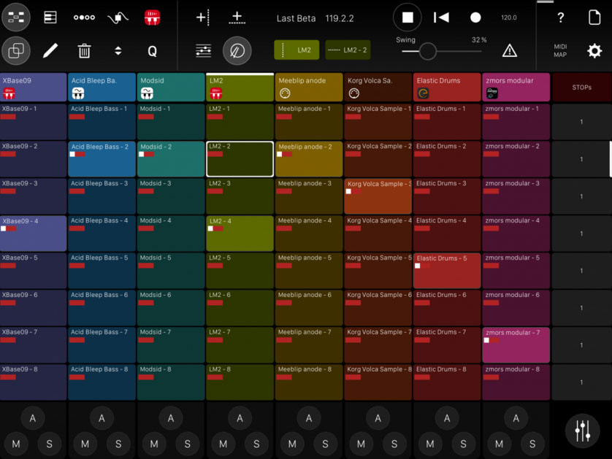612x459 pixels.
Task: Select the trash delete tool
Action: pyautogui.click(x=84, y=50)
